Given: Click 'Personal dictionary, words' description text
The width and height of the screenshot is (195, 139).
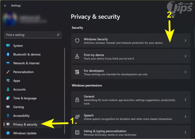Looking at the screenshot, I should 110,135.
